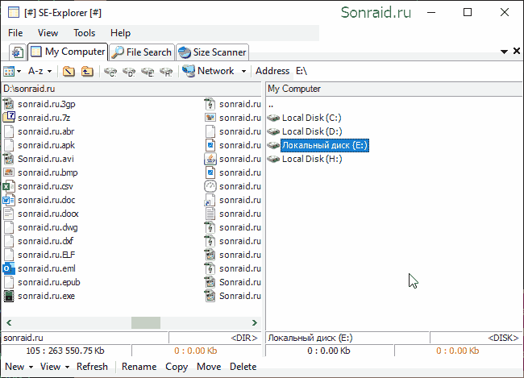Switch to the My Computer tab
524x378 pixels.
point(68,52)
